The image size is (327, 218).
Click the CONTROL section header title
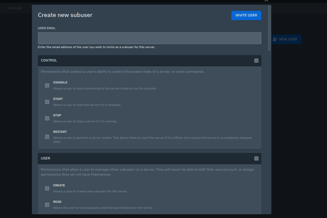pos(49,61)
